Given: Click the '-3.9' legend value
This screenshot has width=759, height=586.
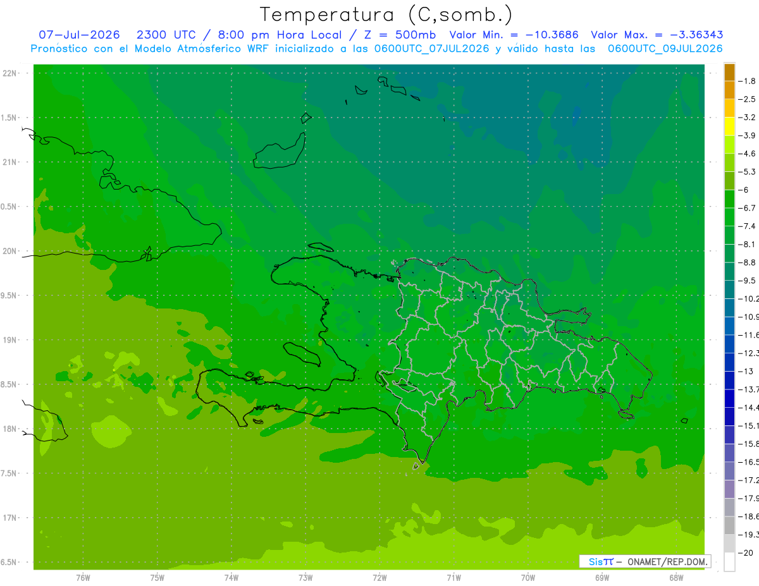Looking at the screenshot, I should click(748, 136).
